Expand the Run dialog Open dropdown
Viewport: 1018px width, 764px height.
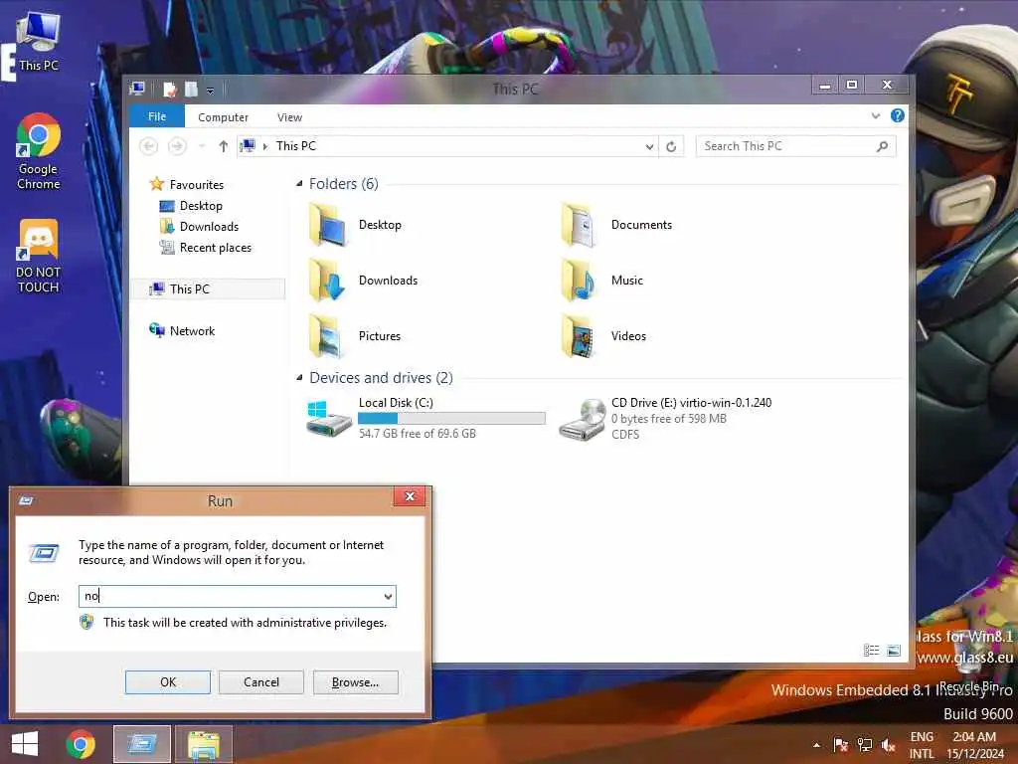click(x=389, y=597)
